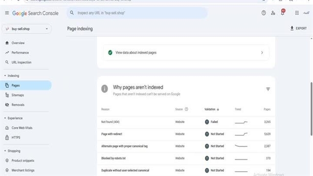
Task: Click the chevron on indexed pages card
Action: click(x=262, y=53)
